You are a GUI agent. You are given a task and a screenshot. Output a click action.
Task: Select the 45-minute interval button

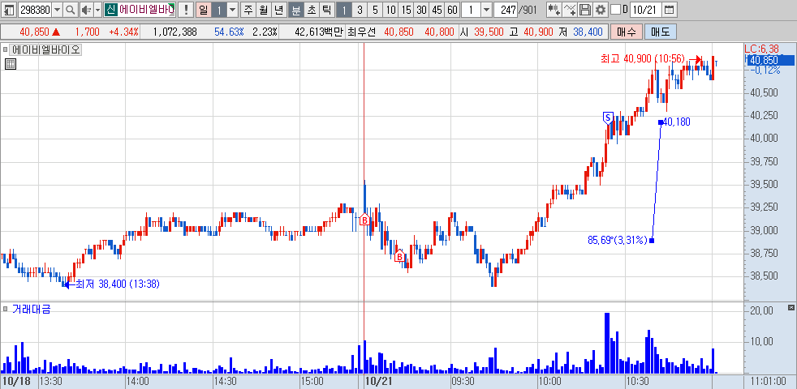tap(437, 10)
